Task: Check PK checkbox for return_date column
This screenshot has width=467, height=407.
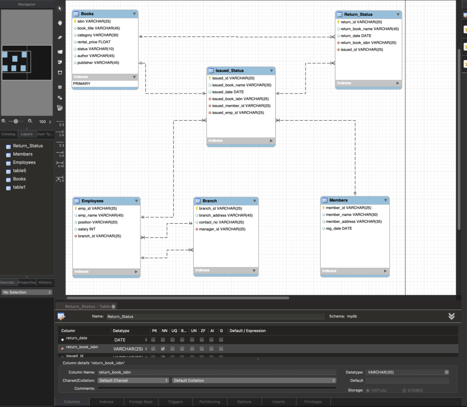Action: tap(153, 340)
